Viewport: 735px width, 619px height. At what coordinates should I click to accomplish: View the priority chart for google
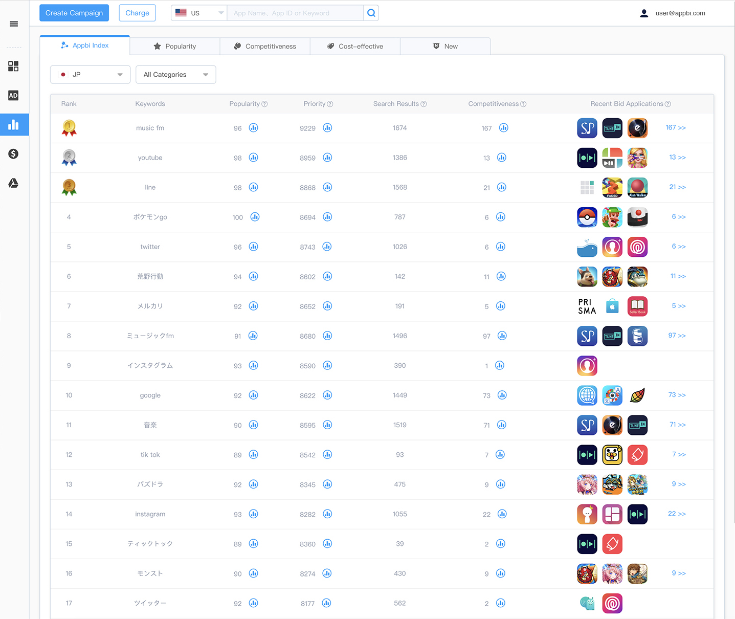pos(327,395)
